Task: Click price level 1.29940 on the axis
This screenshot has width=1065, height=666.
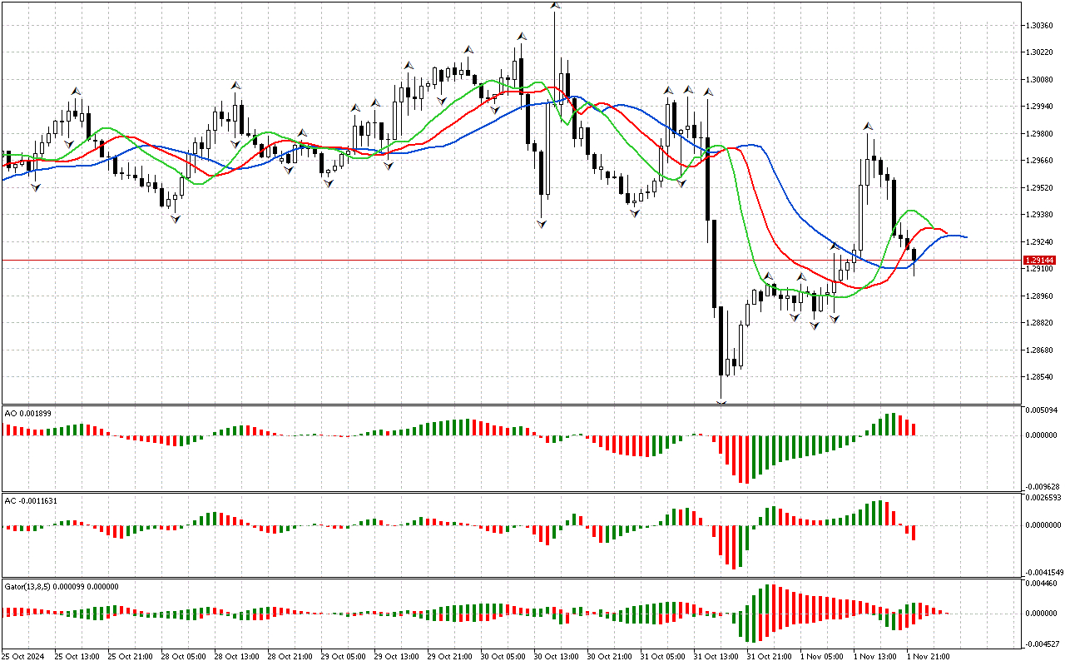Action: 1039,107
